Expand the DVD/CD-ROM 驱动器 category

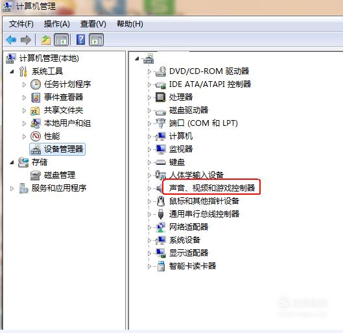[x=149, y=71]
